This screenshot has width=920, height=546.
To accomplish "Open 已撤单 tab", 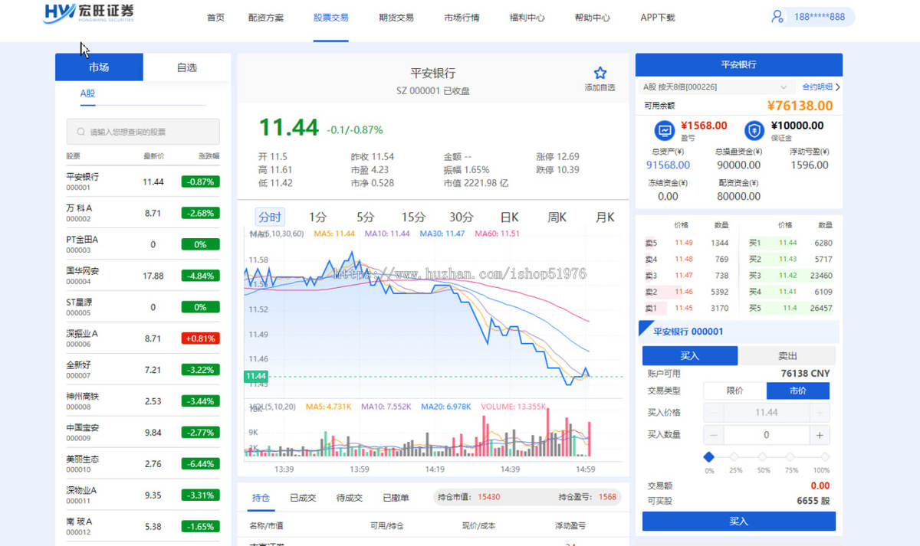I will coord(396,498).
